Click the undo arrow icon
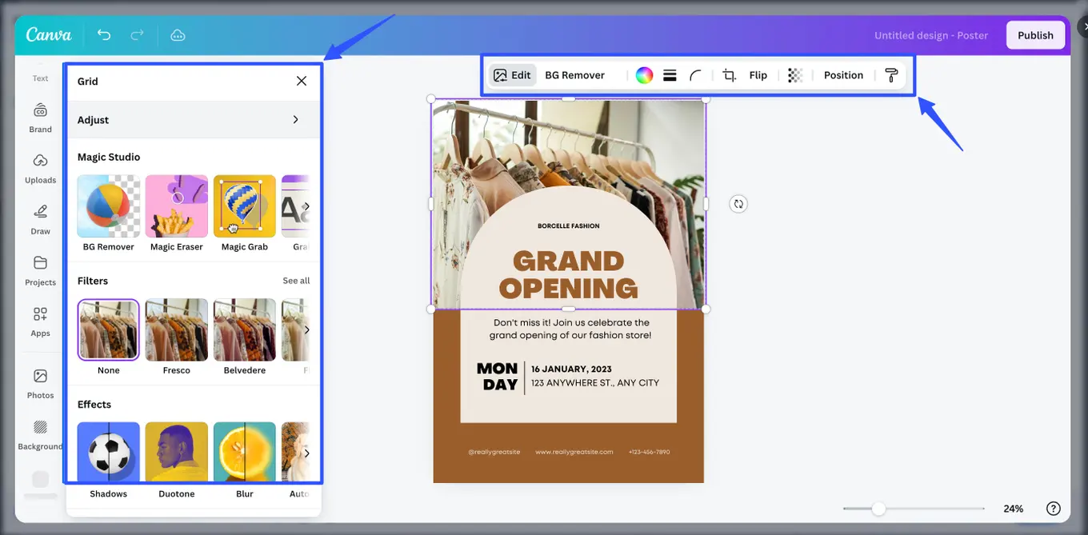Screen dimensions: 1088x535 pos(104,34)
